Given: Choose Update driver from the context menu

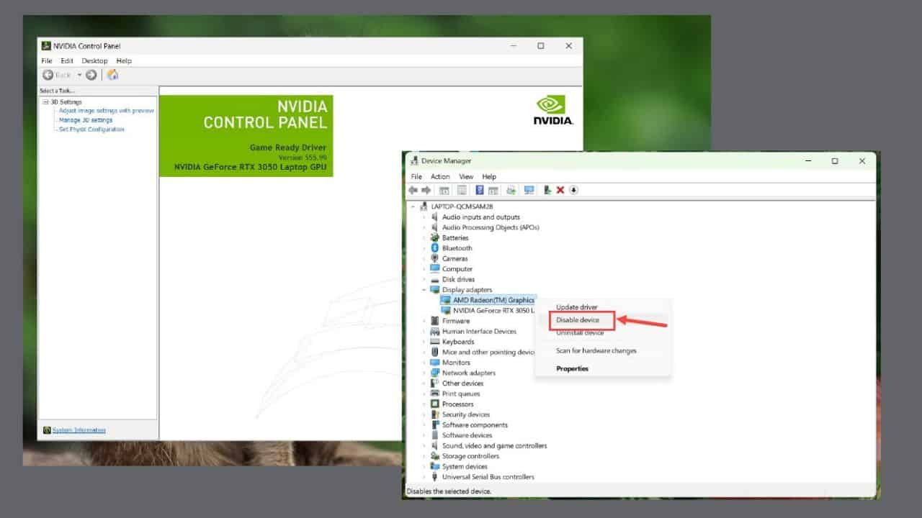Looking at the screenshot, I should click(577, 307).
